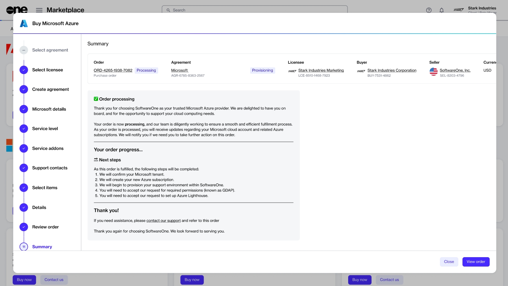Follow the contact our support link
Image resolution: width=508 pixels, height=286 pixels.
163,221
